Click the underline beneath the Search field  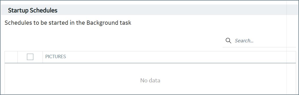coord(259,47)
